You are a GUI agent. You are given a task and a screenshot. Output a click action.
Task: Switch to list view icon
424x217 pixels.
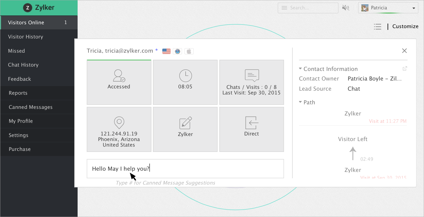(377, 27)
